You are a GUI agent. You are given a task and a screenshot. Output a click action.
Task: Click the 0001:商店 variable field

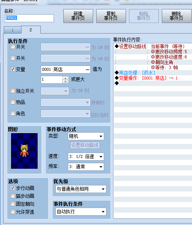(x=66, y=70)
